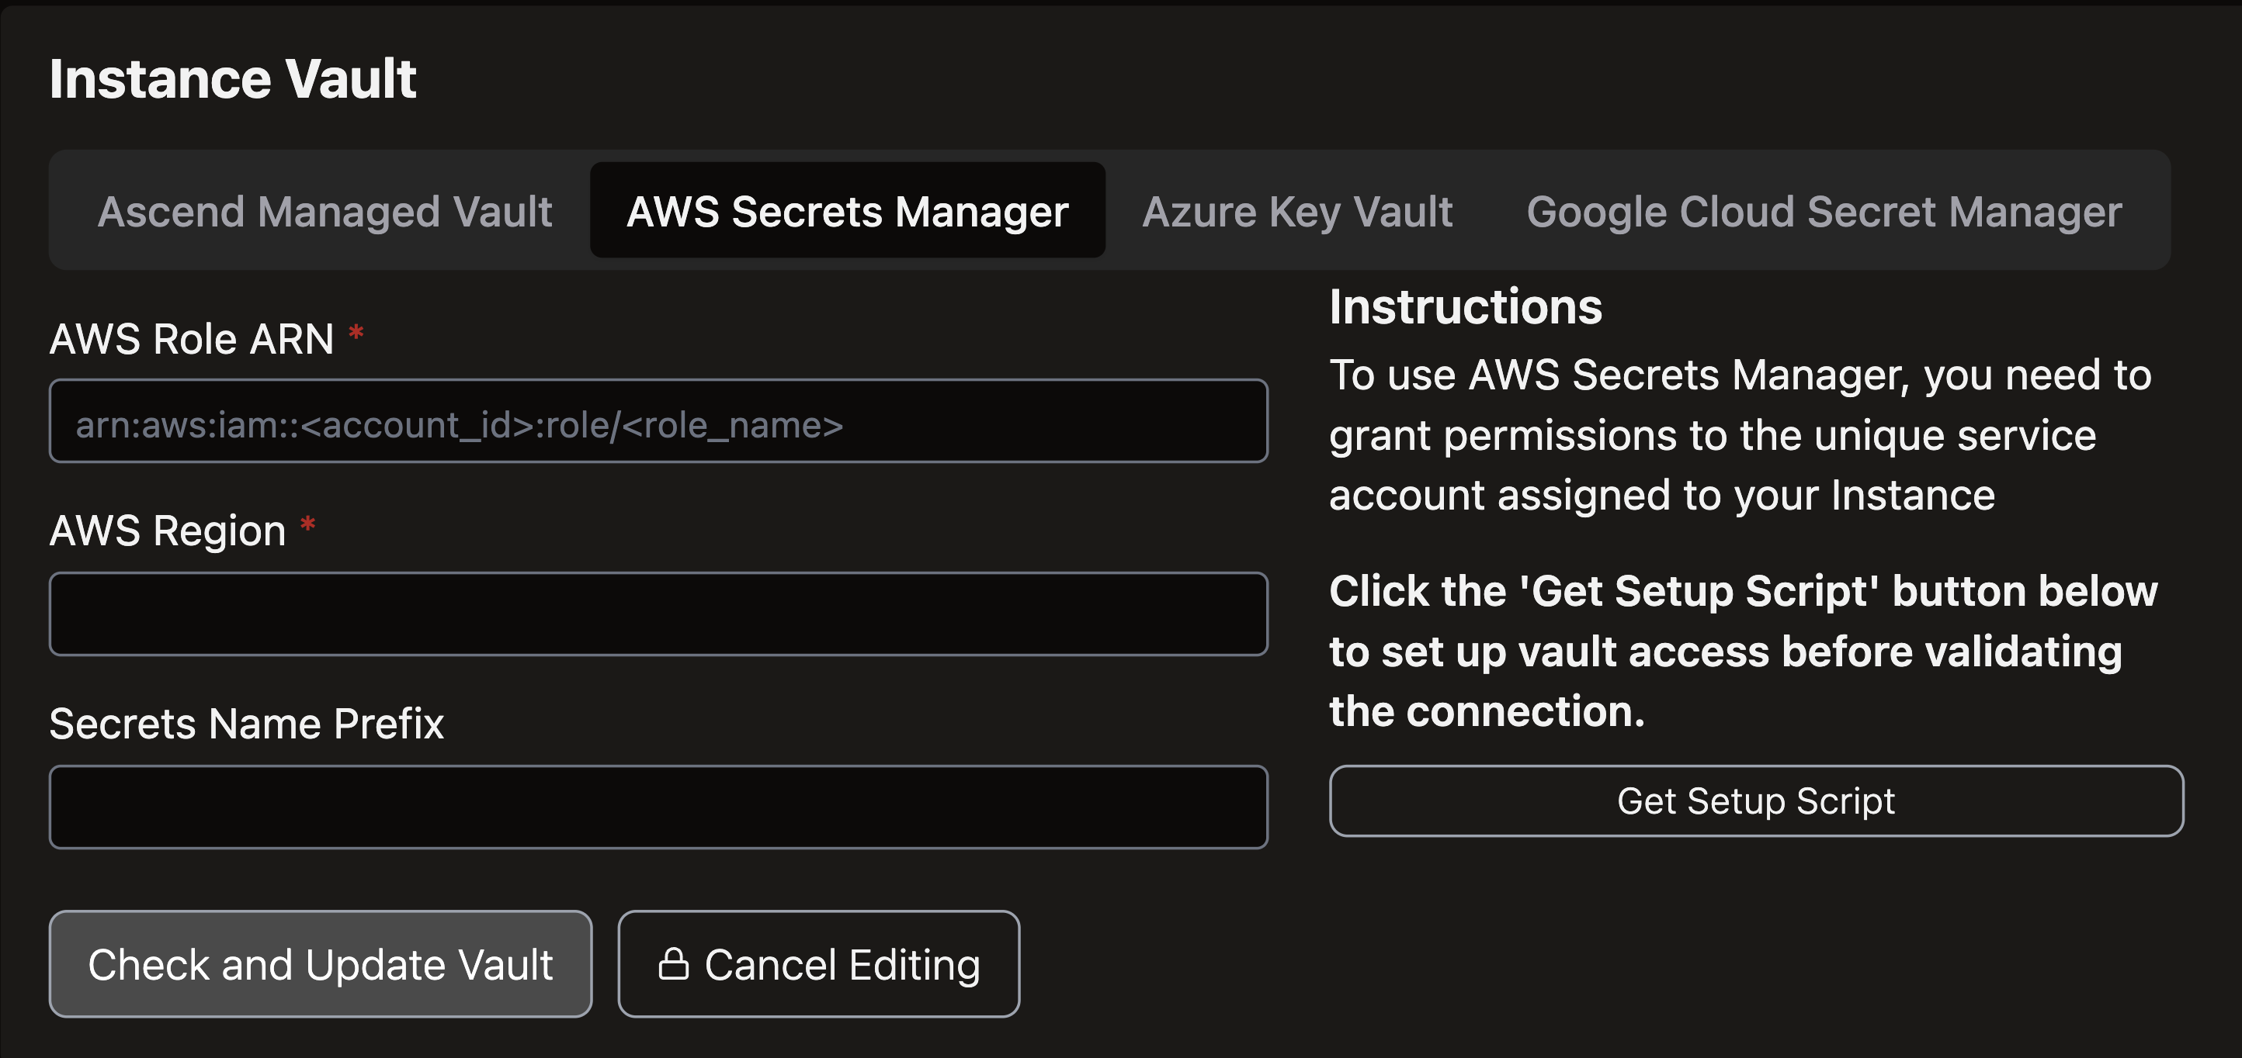The width and height of the screenshot is (2242, 1058).
Task: Click the Get Setup Script button
Action: point(1755,800)
